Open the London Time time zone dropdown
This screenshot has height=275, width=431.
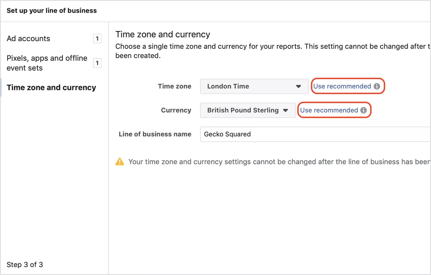click(x=254, y=86)
